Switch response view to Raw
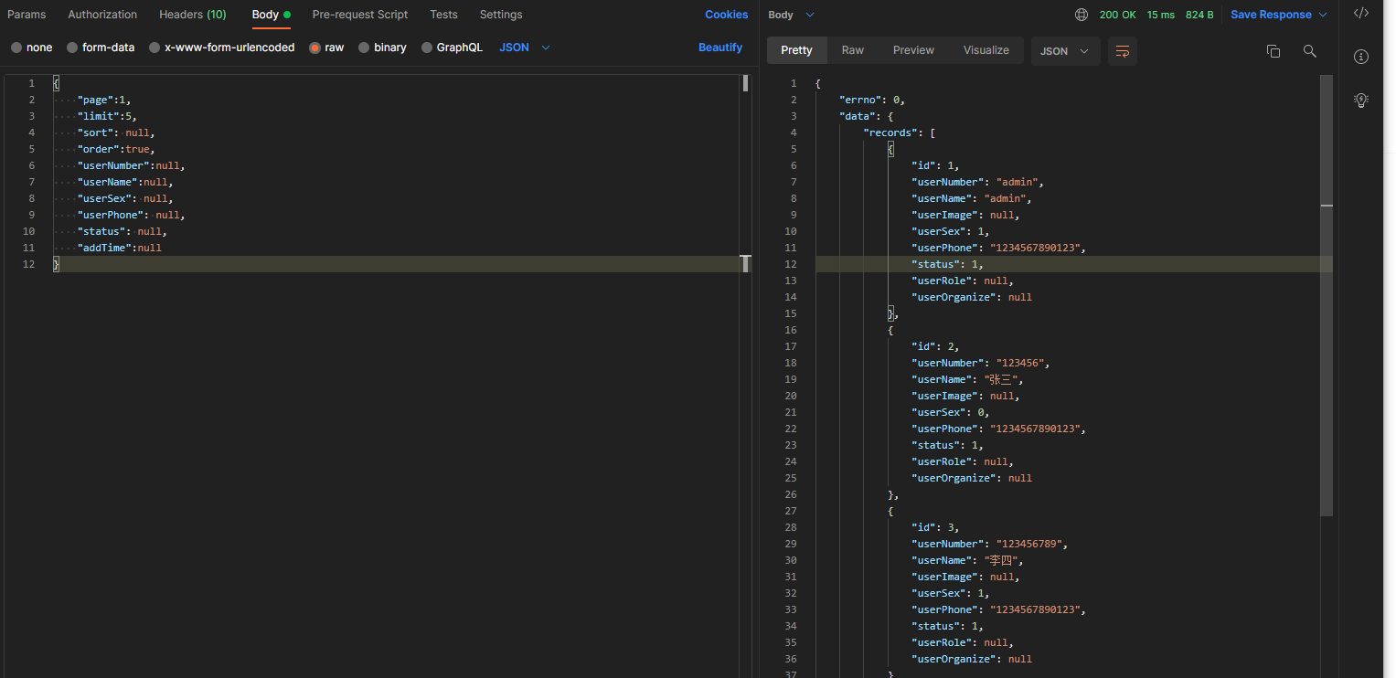1396x678 pixels. point(853,50)
